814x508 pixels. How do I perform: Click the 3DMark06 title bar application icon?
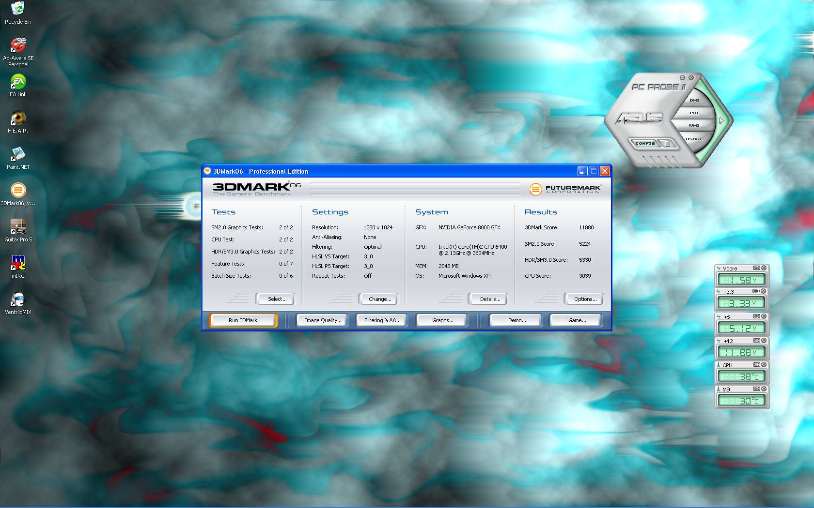tap(207, 171)
